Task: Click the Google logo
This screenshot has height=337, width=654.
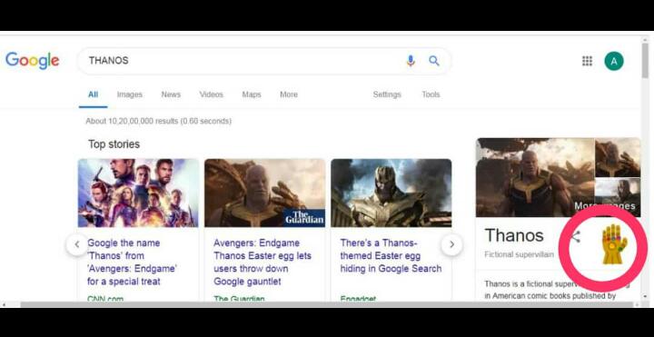Action: (x=32, y=61)
